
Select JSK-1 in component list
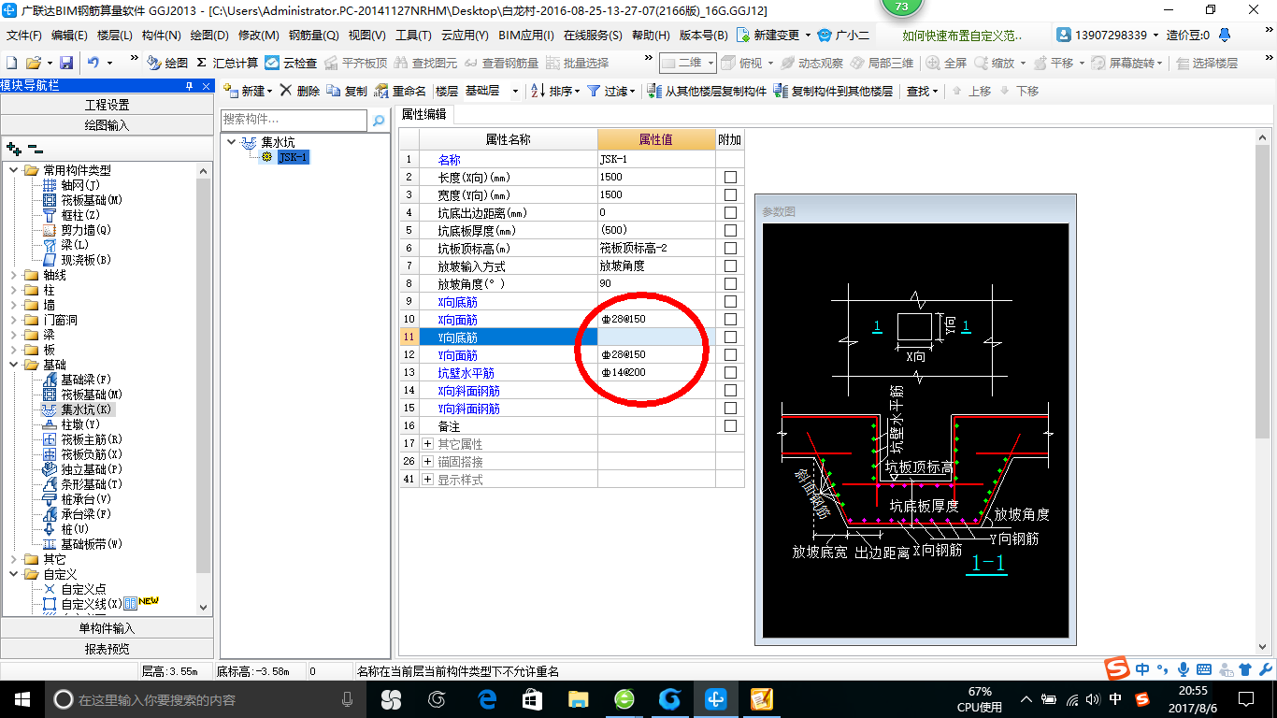pos(293,157)
